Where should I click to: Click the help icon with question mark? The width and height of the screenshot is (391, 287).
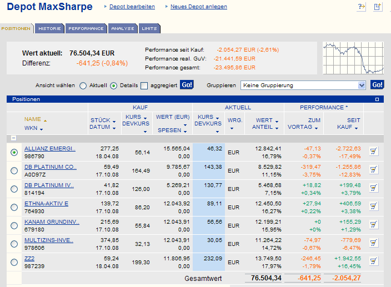point(362,7)
